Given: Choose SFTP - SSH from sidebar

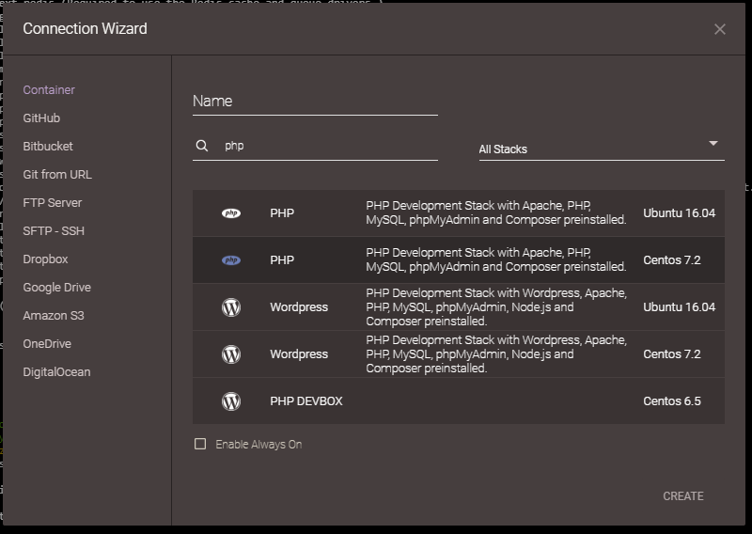Looking at the screenshot, I should pos(54,230).
